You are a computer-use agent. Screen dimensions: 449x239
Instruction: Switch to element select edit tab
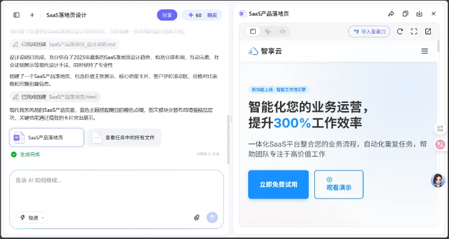[x=268, y=32]
